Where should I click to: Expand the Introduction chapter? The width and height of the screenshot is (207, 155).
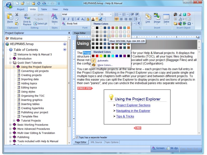pyautogui.click(x=10, y=59)
